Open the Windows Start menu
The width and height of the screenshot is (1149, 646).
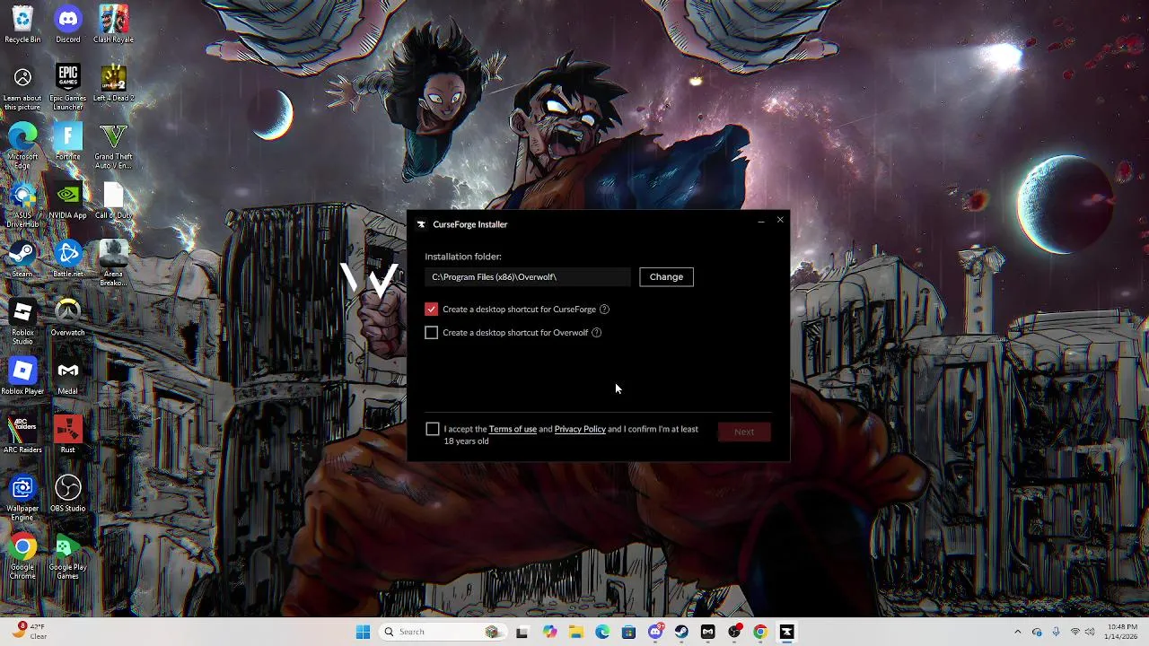coord(363,632)
